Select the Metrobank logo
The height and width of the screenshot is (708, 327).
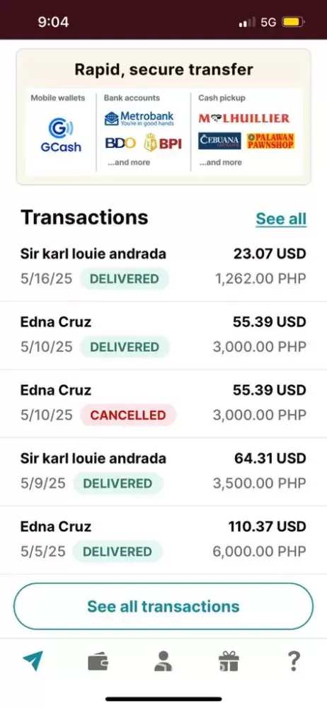coord(139,119)
